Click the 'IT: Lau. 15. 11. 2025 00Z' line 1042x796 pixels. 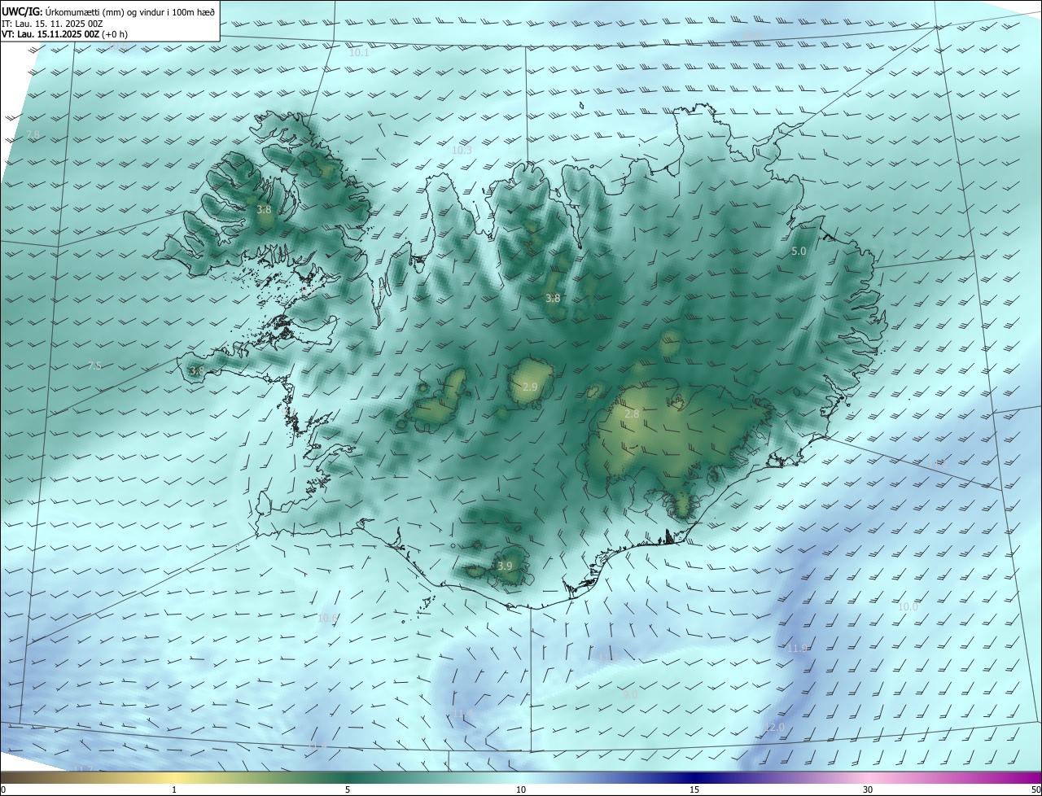coord(53,24)
